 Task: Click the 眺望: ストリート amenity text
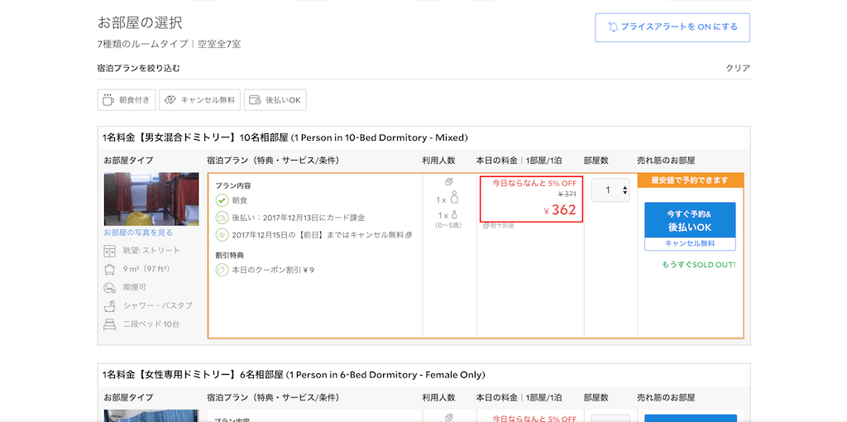152,251
